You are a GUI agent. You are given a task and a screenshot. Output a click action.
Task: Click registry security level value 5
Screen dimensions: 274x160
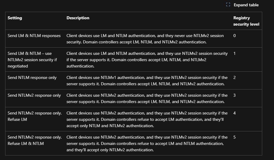pos(234,137)
